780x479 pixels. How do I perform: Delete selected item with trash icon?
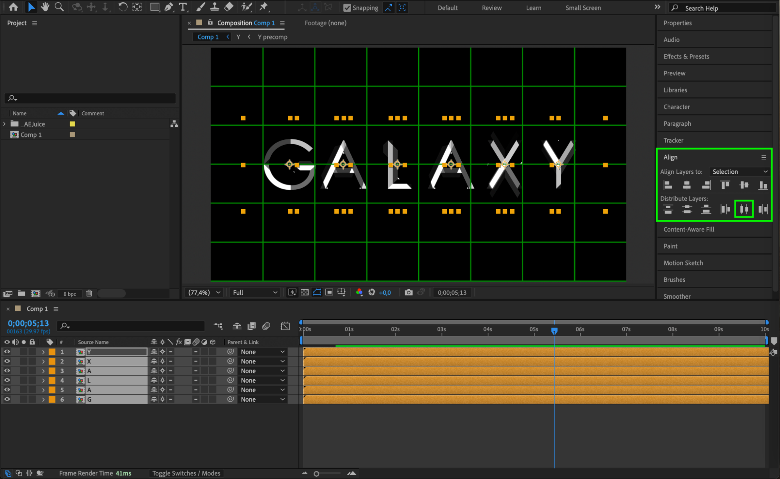point(89,293)
